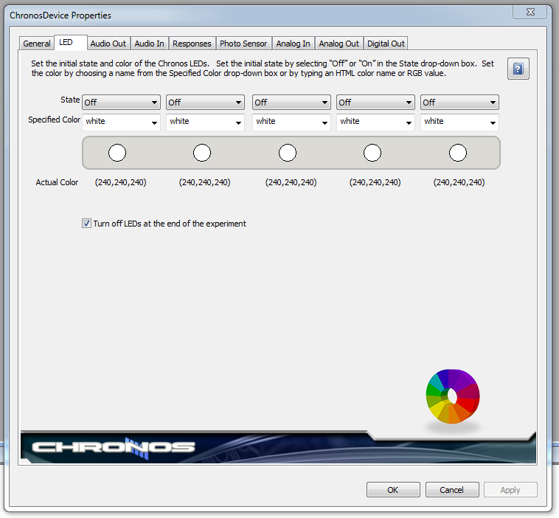Click the fourth LED color circle
This screenshot has height=518, width=559.
[x=372, y=153]
